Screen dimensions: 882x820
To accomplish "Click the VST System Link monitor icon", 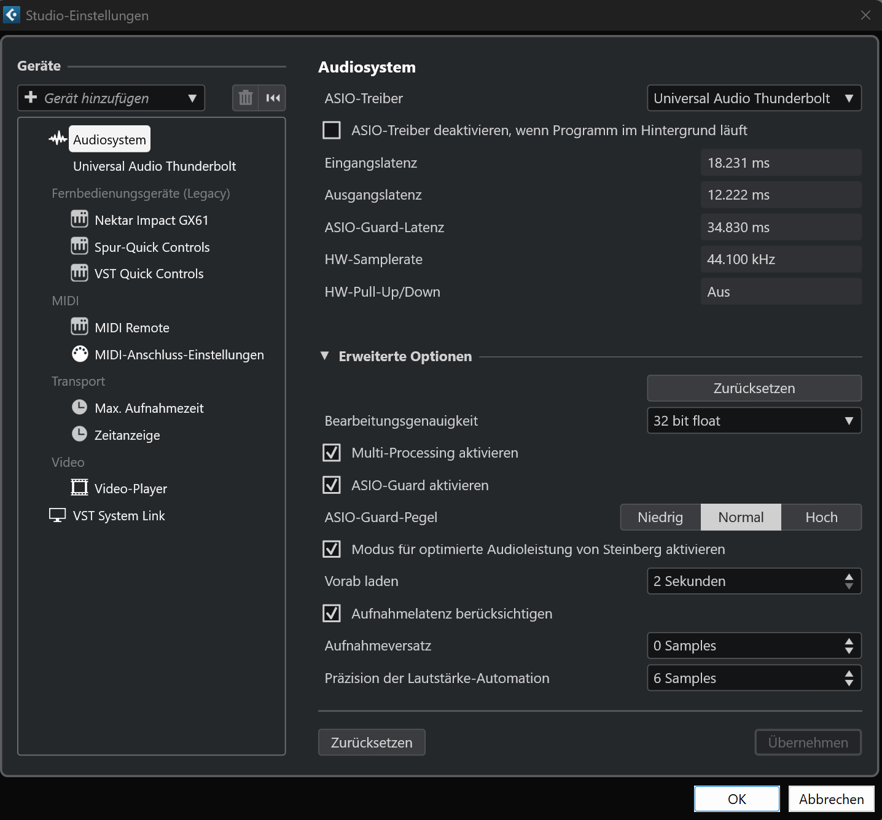I will click(x=57, y=515).
